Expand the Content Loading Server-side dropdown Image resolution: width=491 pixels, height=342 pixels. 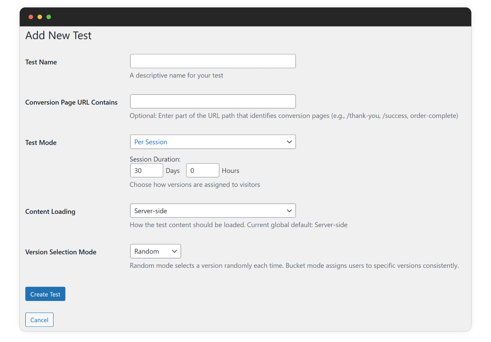coord(213,211)
